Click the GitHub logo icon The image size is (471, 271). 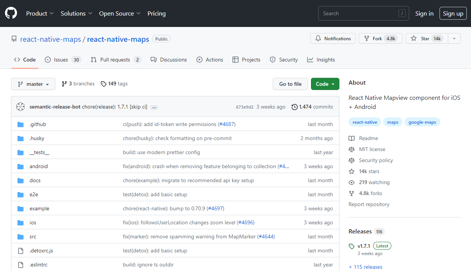pos(11,13)
